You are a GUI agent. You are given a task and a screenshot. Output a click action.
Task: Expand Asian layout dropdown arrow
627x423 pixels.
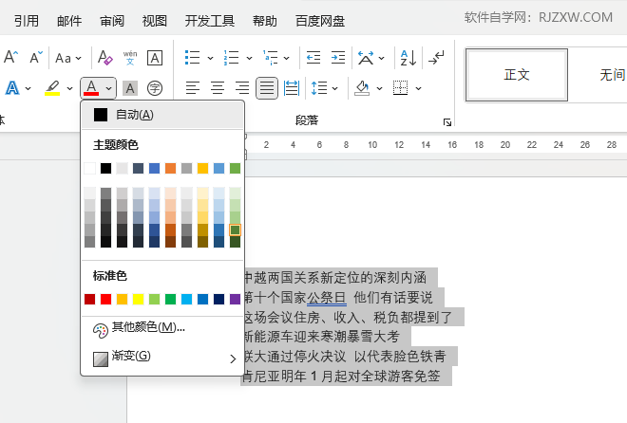382,58
